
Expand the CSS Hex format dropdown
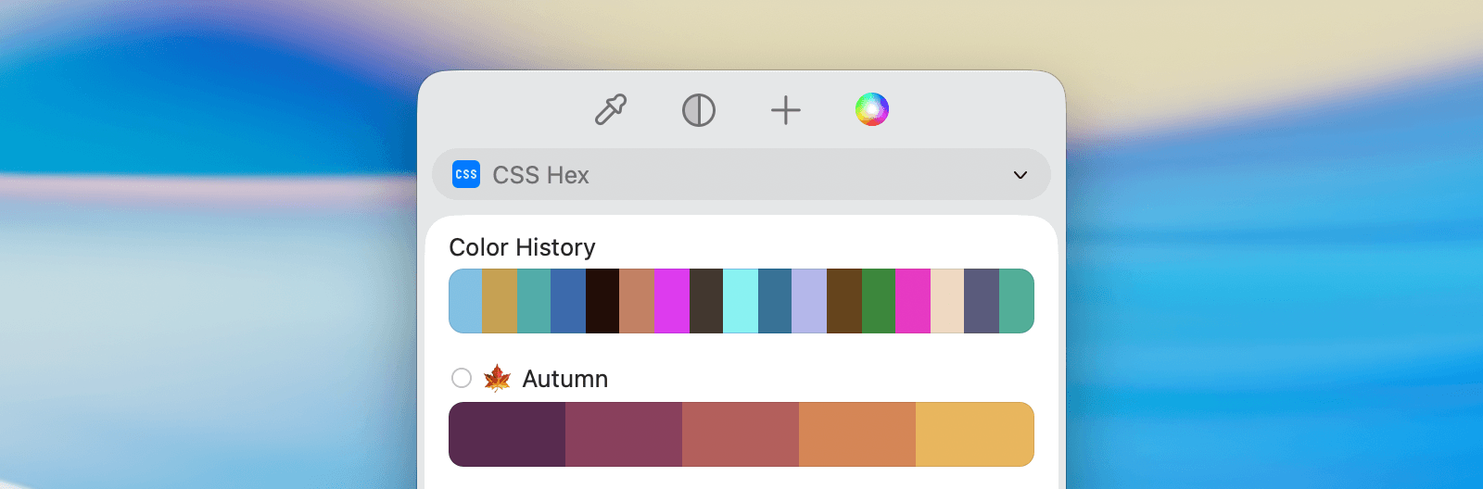741,174
